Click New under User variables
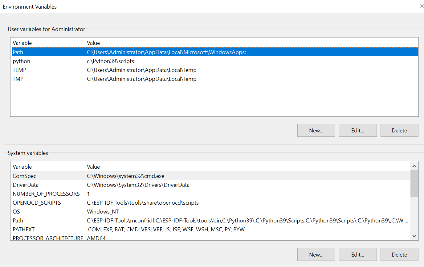Image resolution: width=424 pixels, height=267 pixels. click(x=316, y=130)
